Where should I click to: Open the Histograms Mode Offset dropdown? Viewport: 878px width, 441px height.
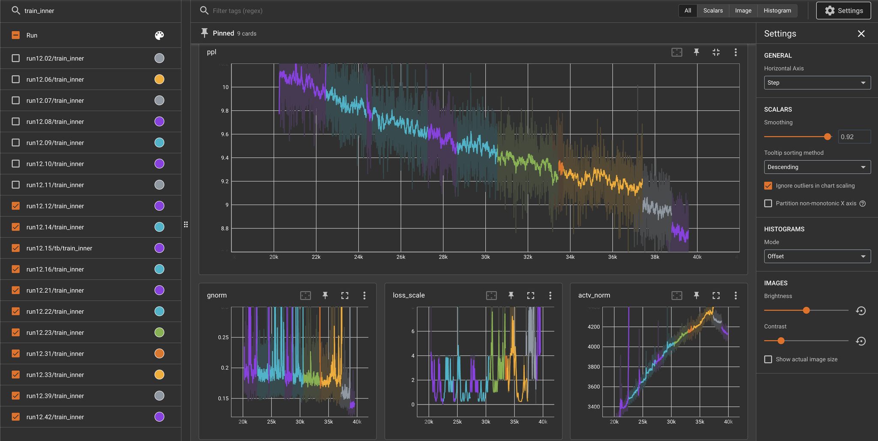(817, 256)
